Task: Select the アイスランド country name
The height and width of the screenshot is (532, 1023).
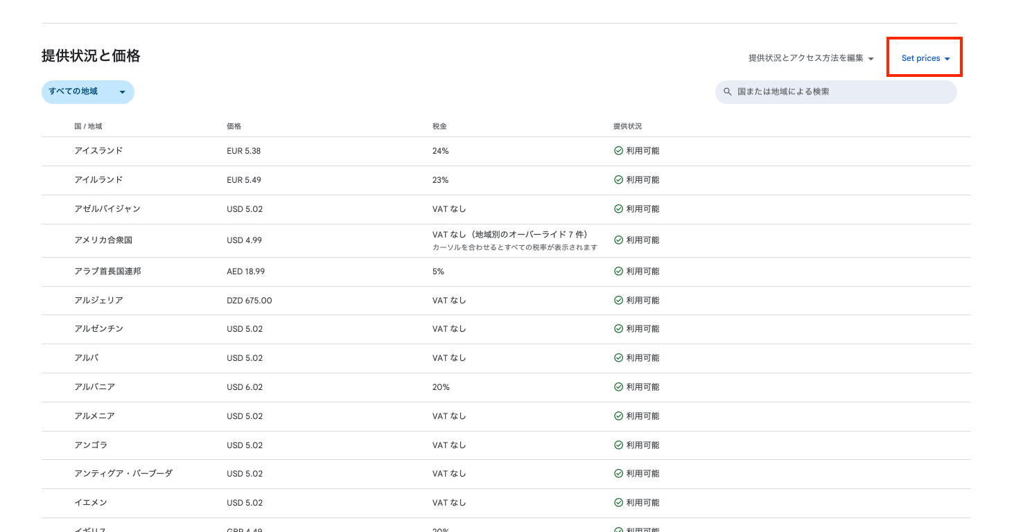Action: [x=98, y=150]
